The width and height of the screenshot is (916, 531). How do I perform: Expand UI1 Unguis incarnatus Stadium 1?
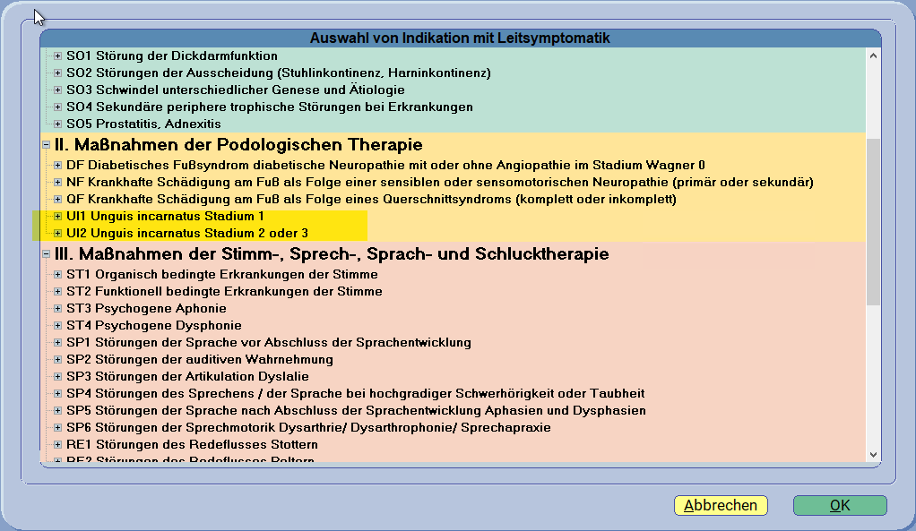tap(56, 216)
